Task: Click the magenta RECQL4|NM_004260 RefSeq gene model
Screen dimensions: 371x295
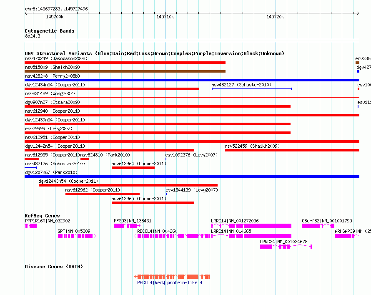Action: (x=172, y=236)
